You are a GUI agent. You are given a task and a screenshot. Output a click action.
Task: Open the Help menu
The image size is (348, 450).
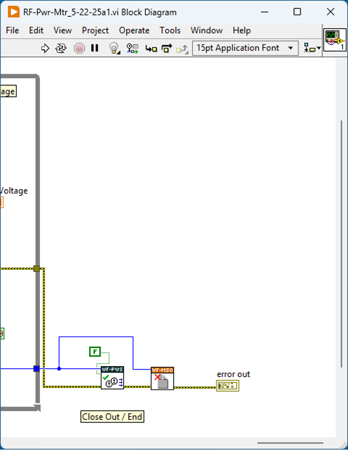pos(241,31)
